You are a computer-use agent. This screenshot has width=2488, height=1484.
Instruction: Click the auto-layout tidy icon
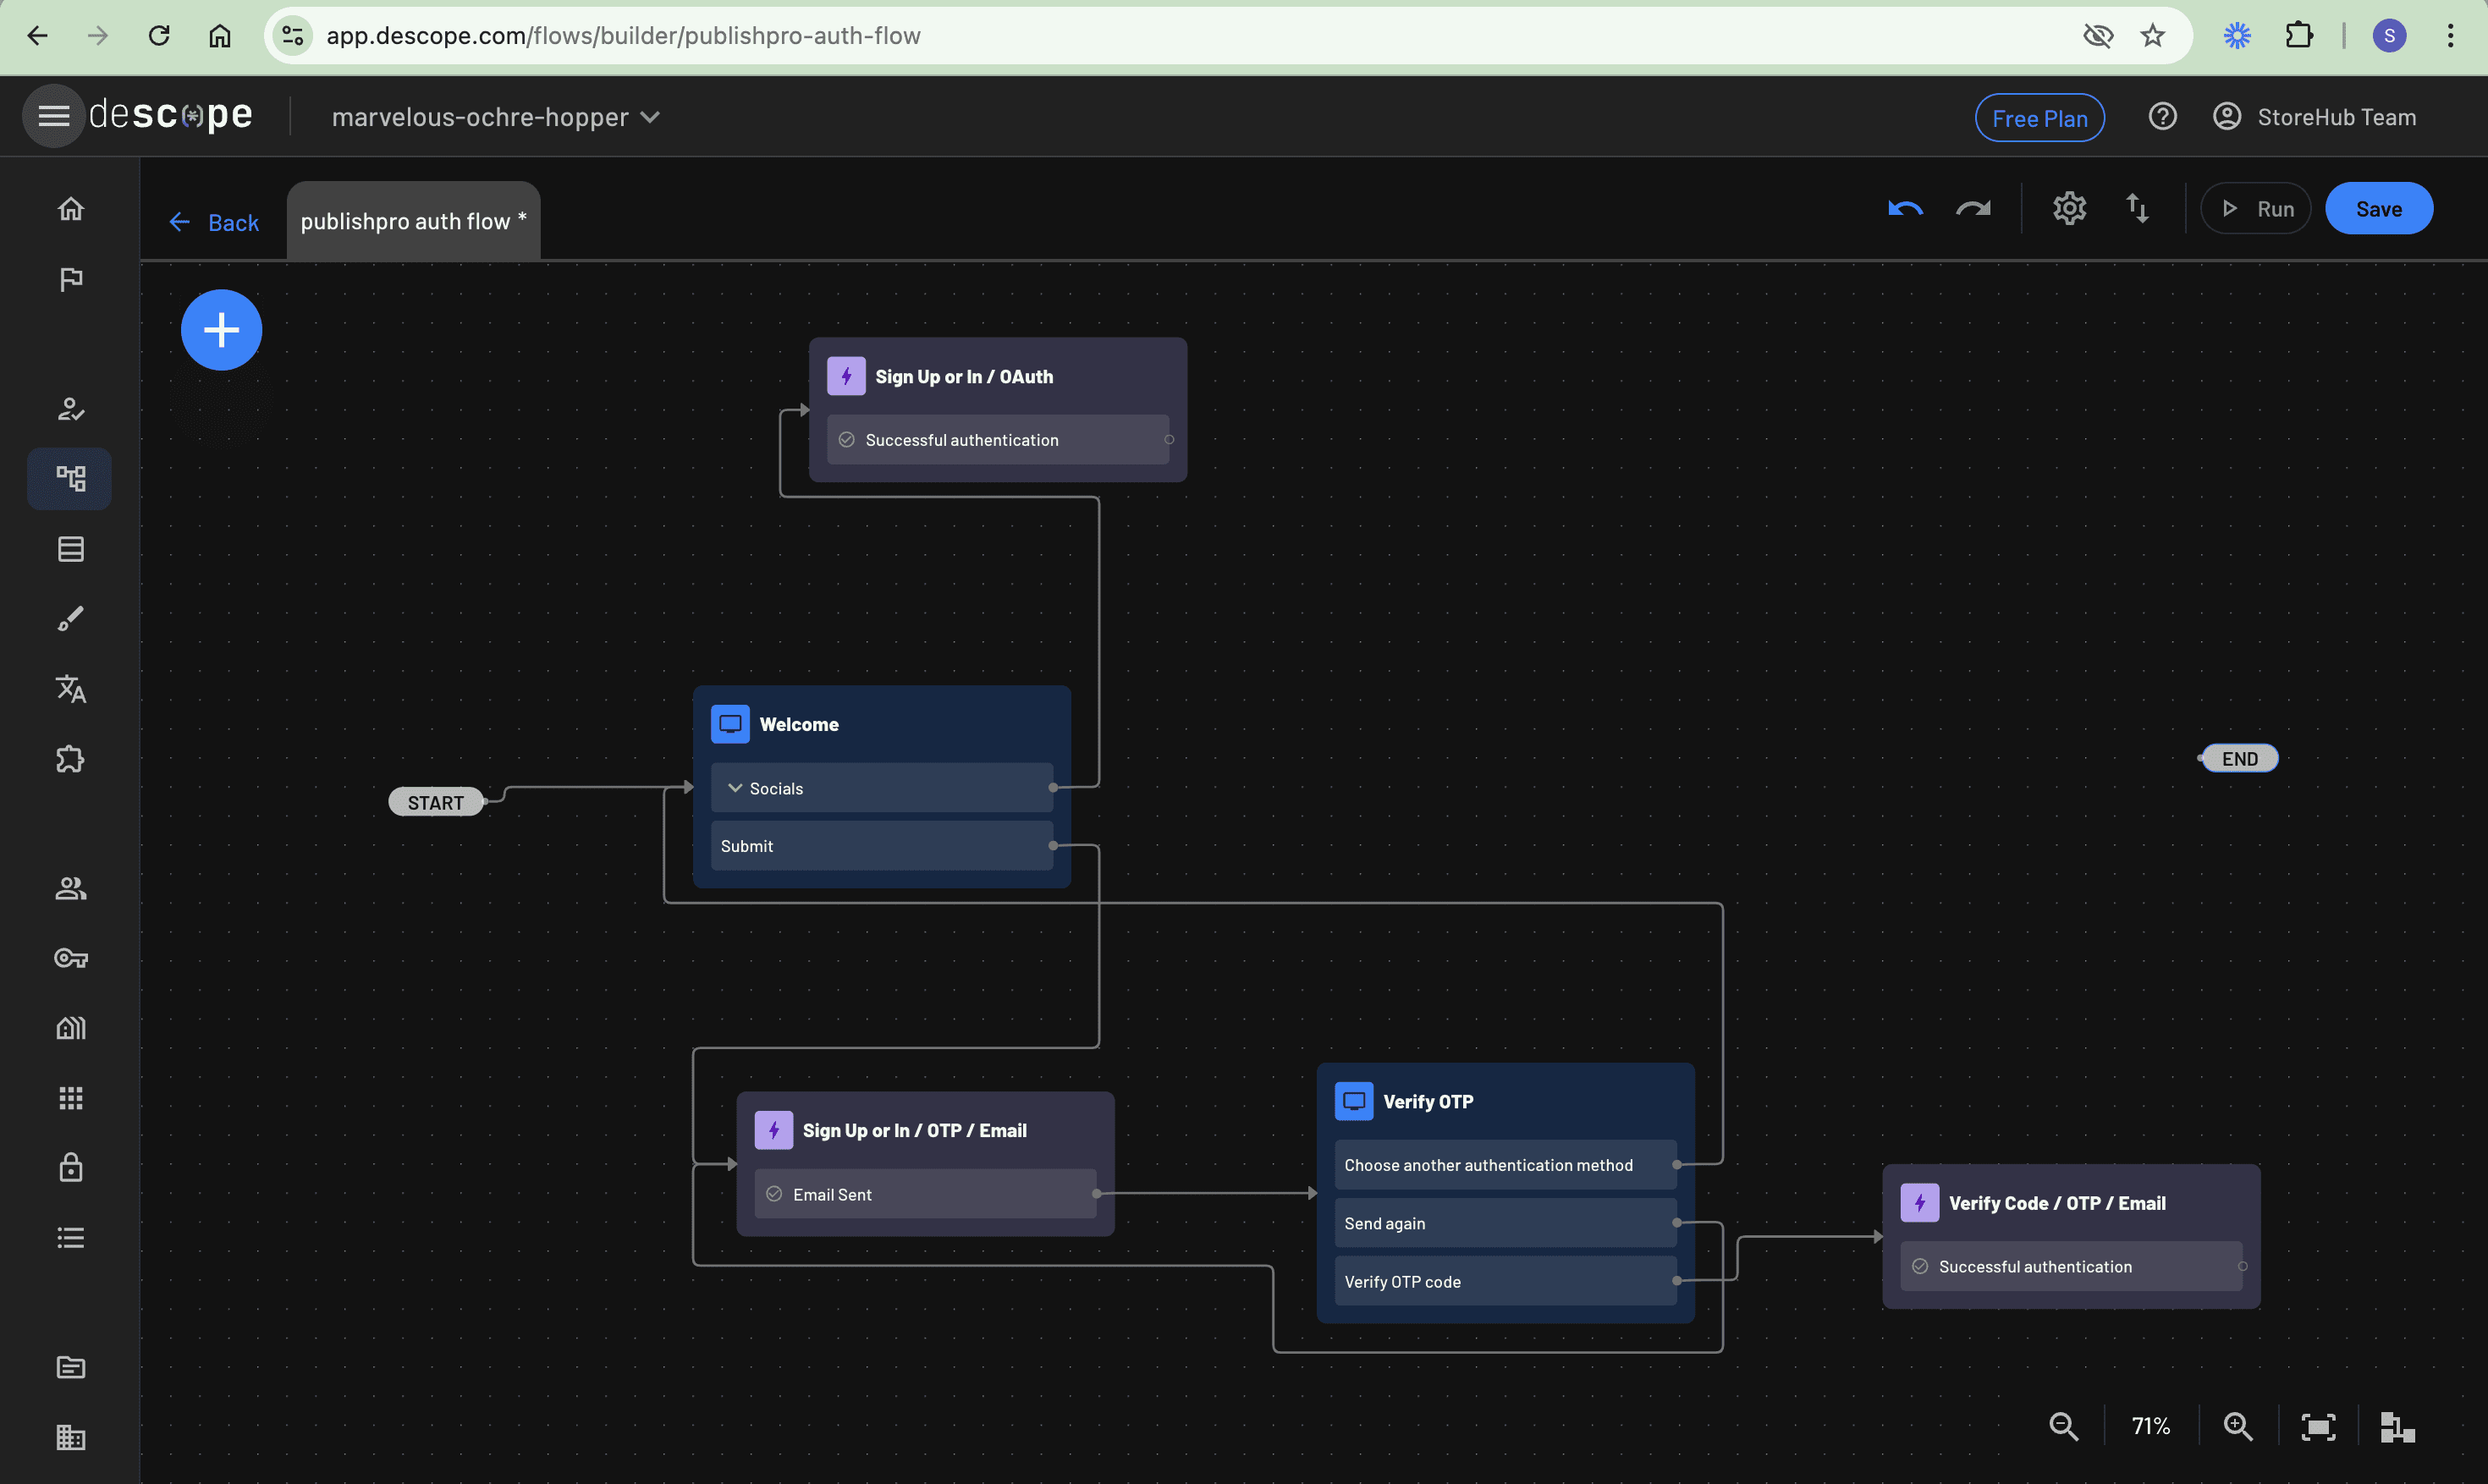tap(2397, 1426)
